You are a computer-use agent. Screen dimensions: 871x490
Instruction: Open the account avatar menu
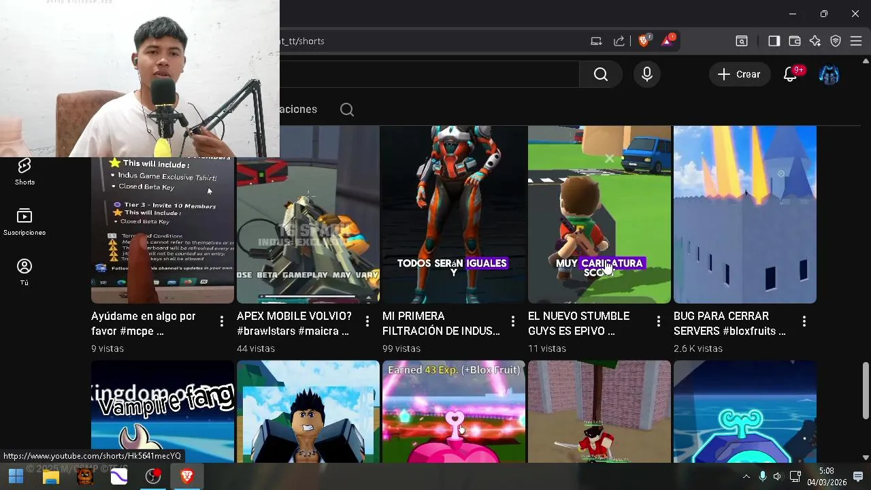[829, 74]
